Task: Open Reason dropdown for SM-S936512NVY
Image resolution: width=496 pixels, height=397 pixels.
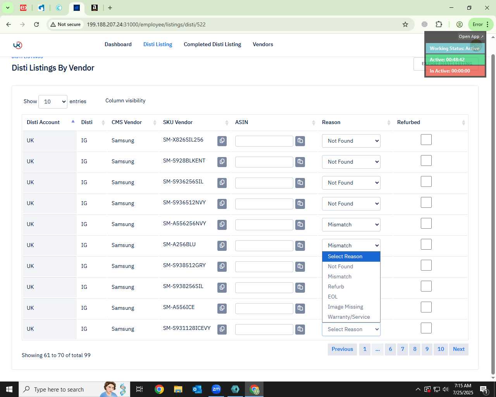Action: (351, 204)
